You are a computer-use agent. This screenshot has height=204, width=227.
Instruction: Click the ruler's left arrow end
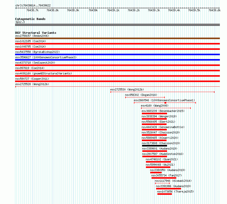16,8
